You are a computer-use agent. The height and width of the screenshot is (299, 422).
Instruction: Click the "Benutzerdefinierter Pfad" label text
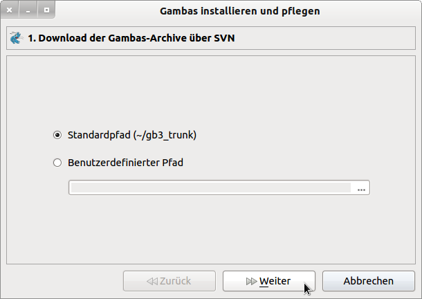125,163
